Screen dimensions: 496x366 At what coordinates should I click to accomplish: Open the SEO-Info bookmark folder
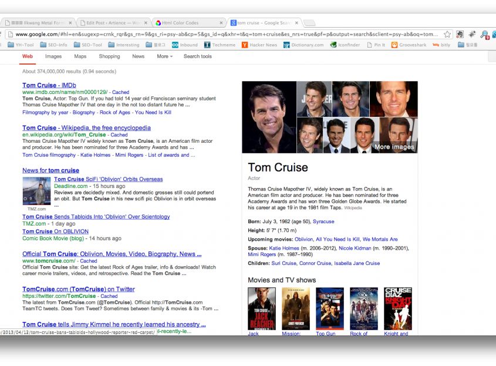pos(54,45)
